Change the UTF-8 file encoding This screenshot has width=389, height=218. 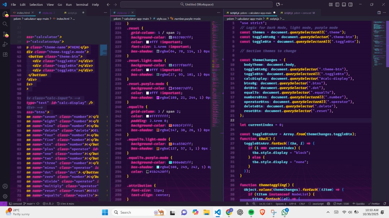click(x=293, y=204)
